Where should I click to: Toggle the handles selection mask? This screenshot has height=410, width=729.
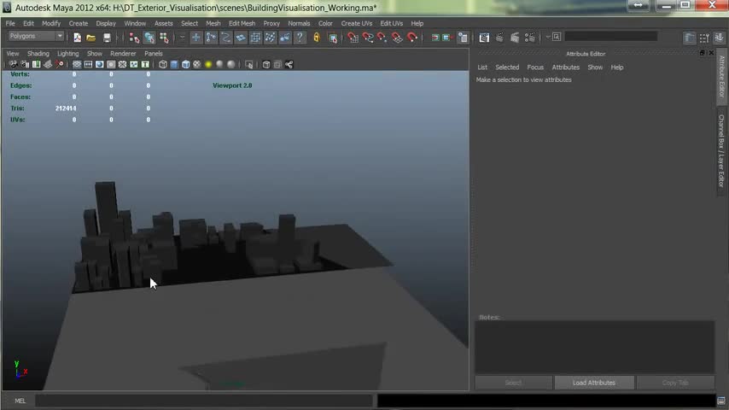196,38
